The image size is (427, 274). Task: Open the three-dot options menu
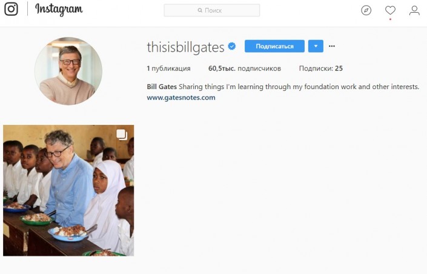332,46
